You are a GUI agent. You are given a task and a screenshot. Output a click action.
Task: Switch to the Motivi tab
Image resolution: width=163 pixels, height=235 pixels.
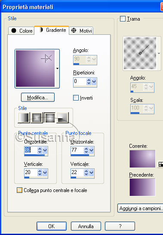click(x=81, y=31)
